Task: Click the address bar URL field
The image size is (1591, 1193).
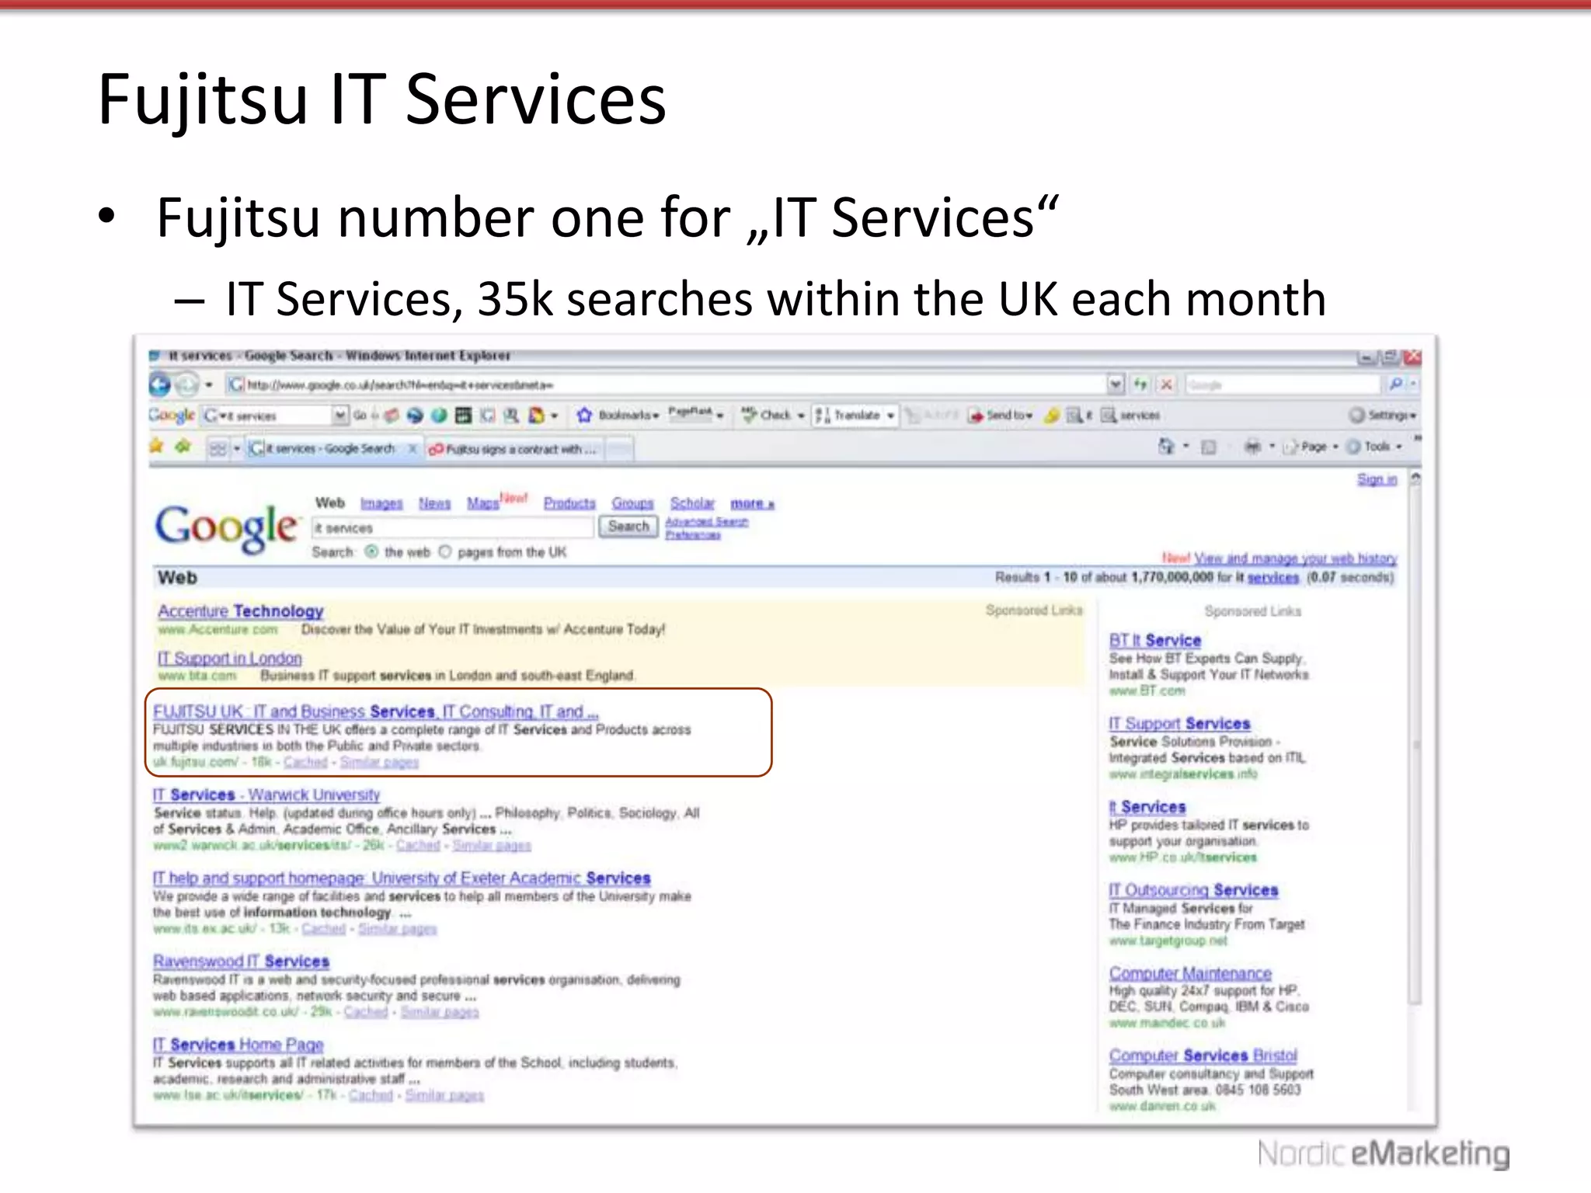Action: coord(668,384)
